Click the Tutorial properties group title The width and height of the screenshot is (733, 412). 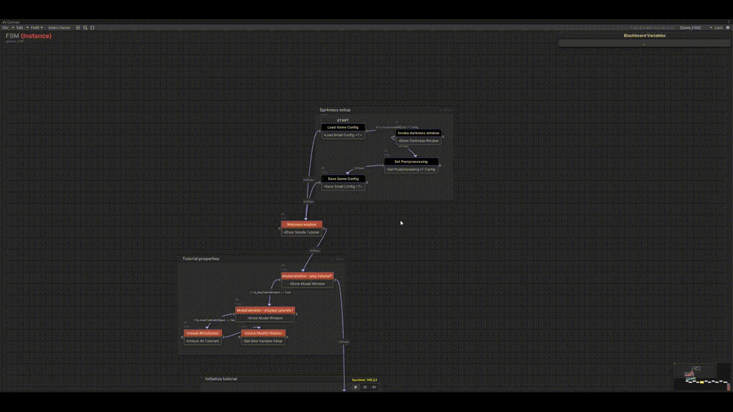click(x=200, y=259)
